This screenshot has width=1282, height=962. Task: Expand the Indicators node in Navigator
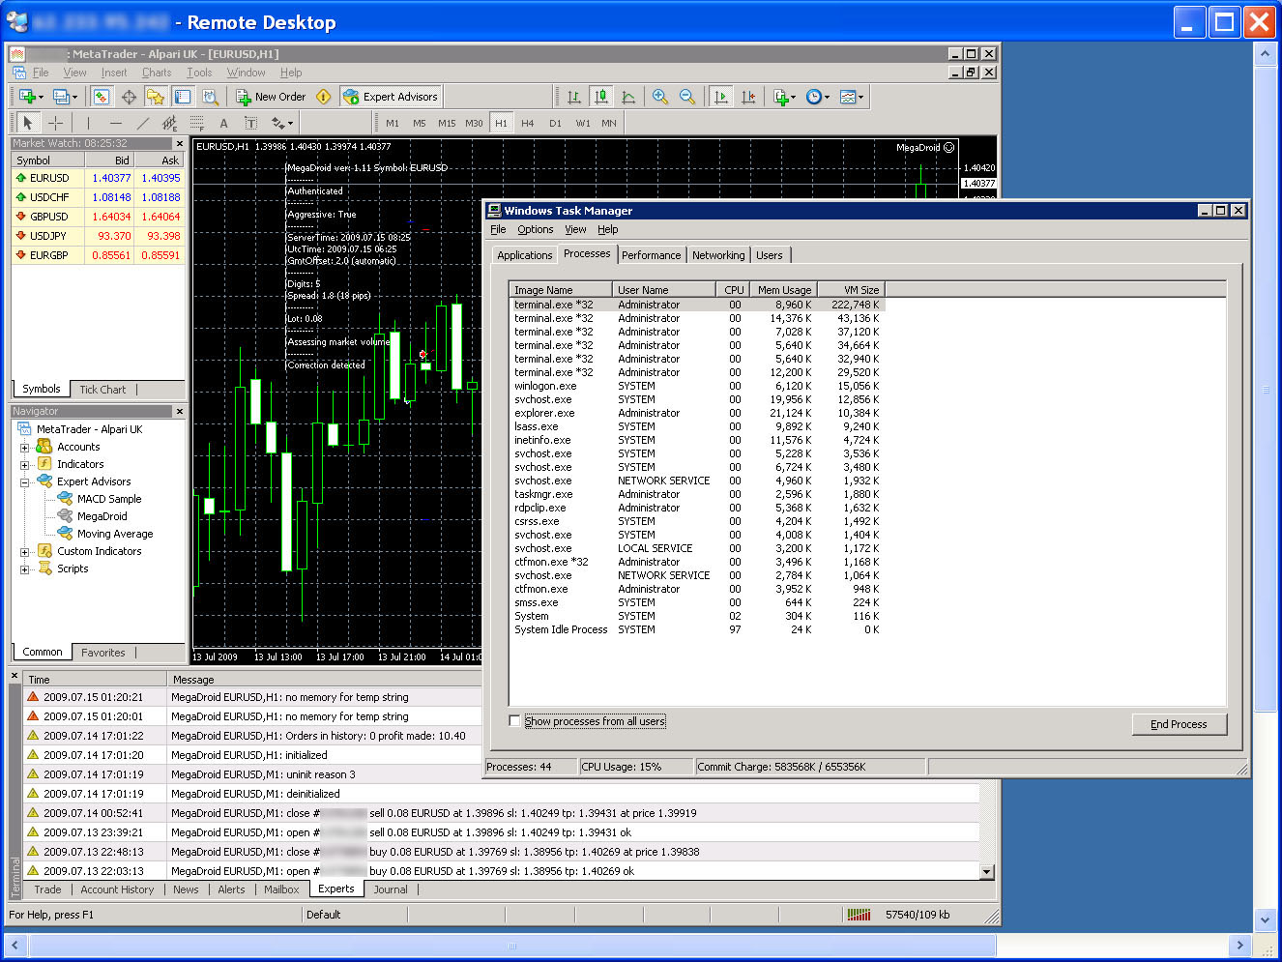(24, 465)
